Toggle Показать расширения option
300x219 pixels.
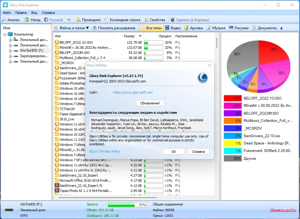(114, 28)
